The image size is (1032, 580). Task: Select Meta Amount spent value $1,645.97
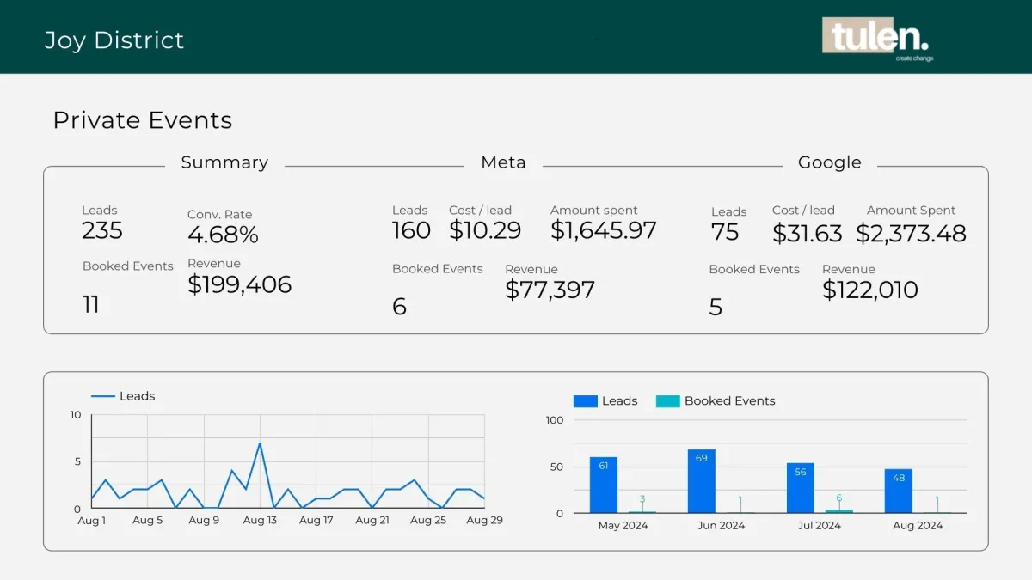(x=603, y=230)
